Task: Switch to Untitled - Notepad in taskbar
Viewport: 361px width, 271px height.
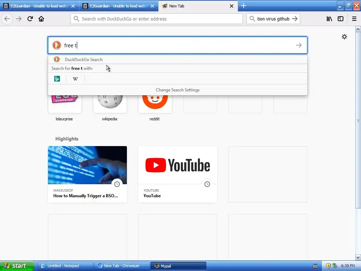Action: pyautogui.click(x=65, y=266)
